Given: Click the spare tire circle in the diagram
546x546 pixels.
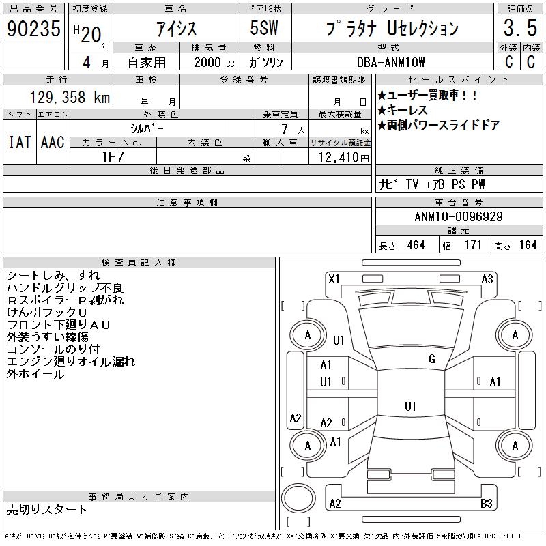Looking at the screenshot, I should (x=298, y=498).
